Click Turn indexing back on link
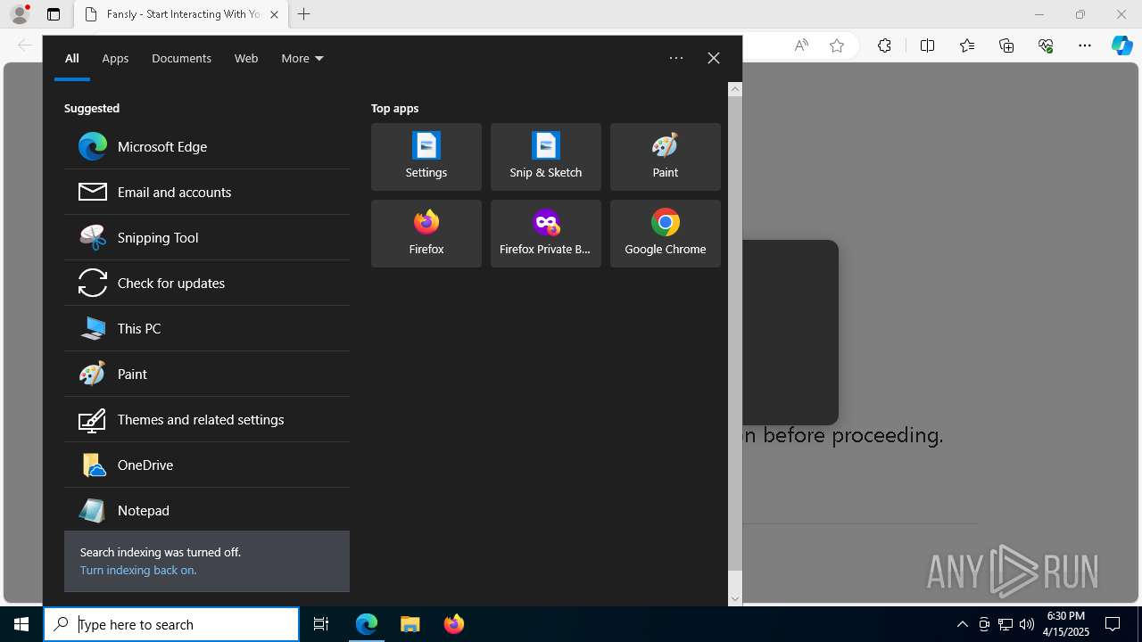1142x642 pixels. 138,570
